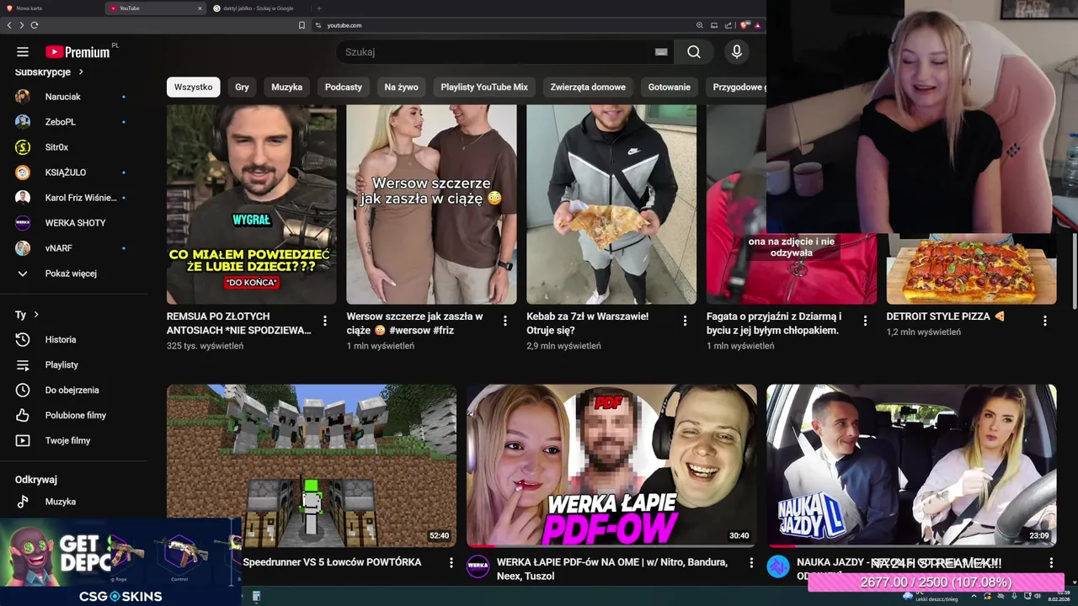Select the Zwierzęta domowe chip

point(588,87)
